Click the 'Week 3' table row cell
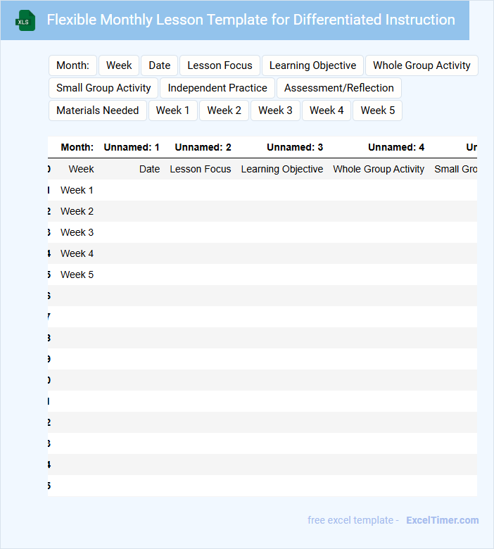 pyautogui.click(x=77, y=232)
